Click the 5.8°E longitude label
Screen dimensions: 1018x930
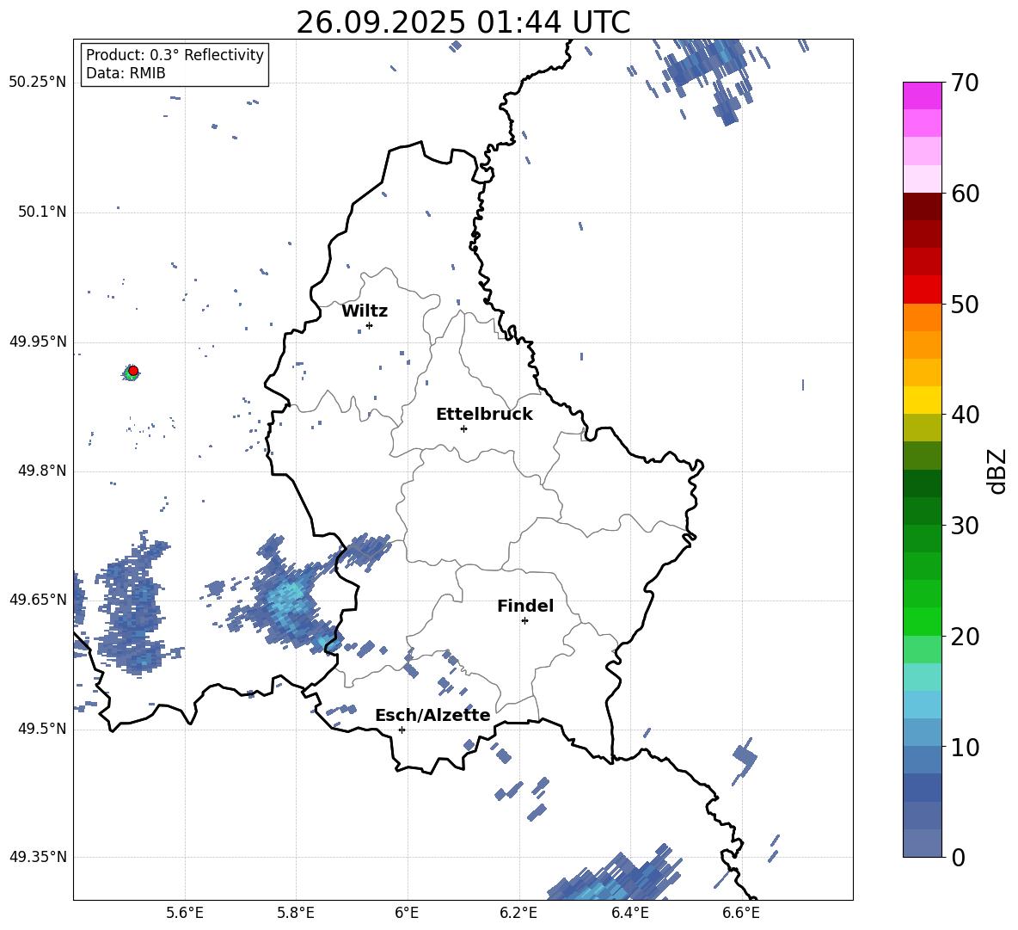point(296,913)
